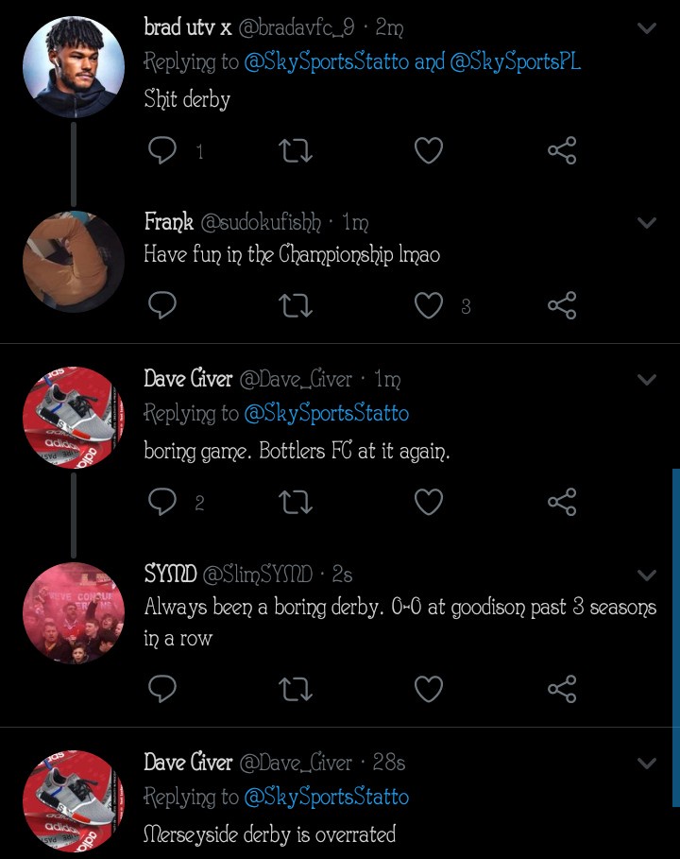Viewport: 680px width, 859px height.
Task: Expand the menu arrow on Frank's tweet
Action: tap(647, 223)
